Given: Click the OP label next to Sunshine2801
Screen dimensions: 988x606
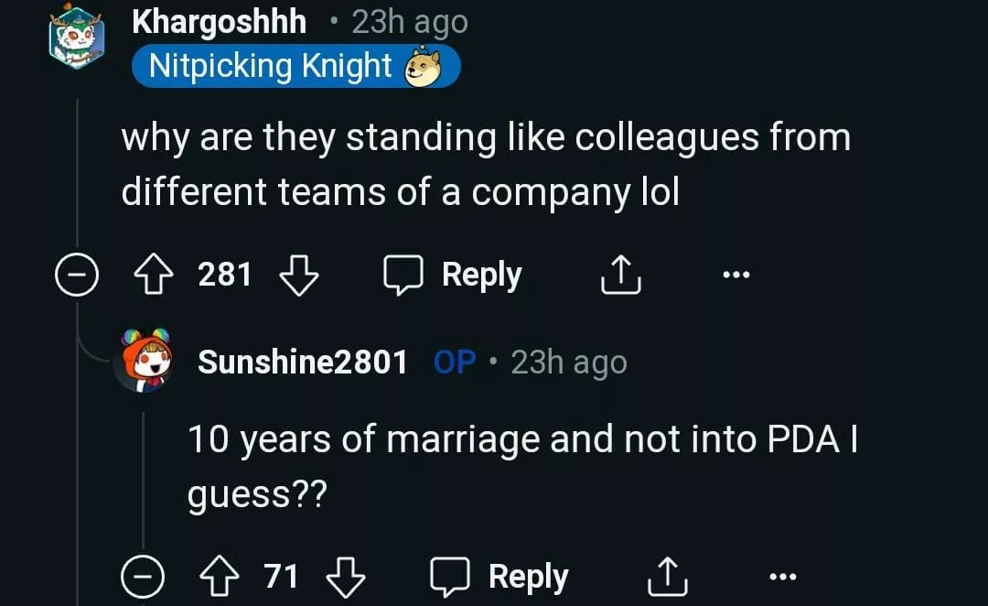Looking at the screenshot, I should coord(455,363).
